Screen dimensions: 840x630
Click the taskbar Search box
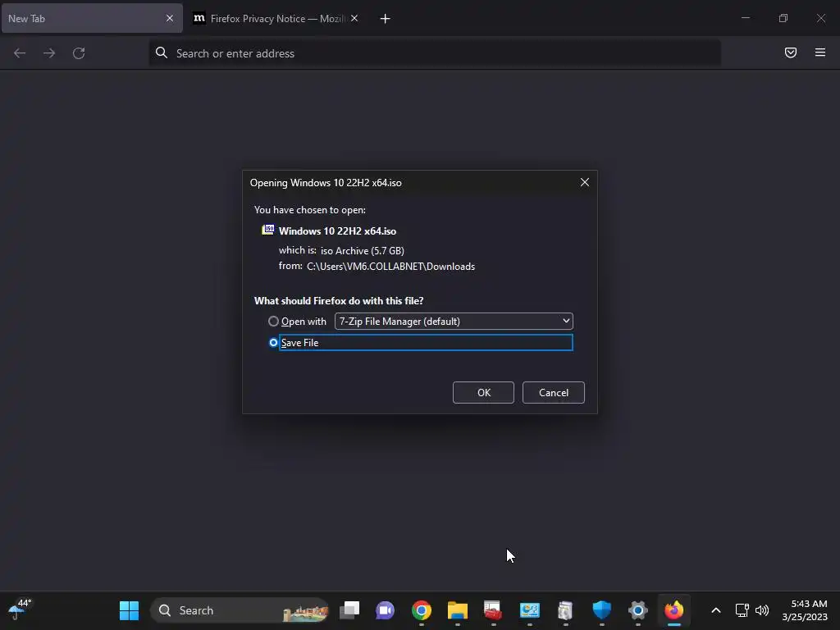coord(240,610)
